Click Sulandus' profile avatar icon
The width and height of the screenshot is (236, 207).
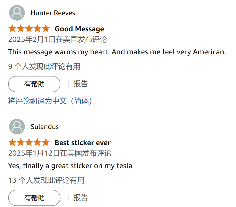pos(17,127)
